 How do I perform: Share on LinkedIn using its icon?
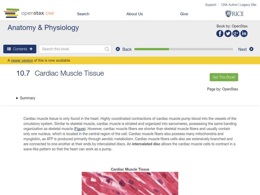[x=244, y=33]
